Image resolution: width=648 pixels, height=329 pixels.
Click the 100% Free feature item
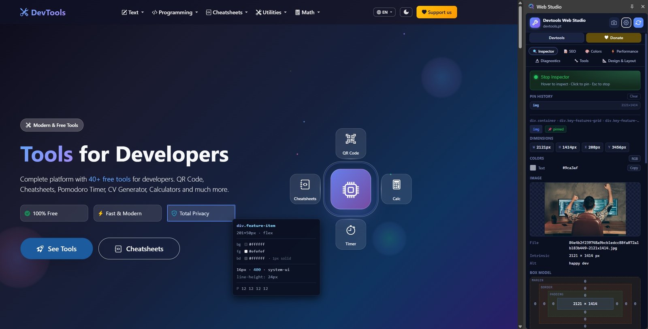click(54, 213)
